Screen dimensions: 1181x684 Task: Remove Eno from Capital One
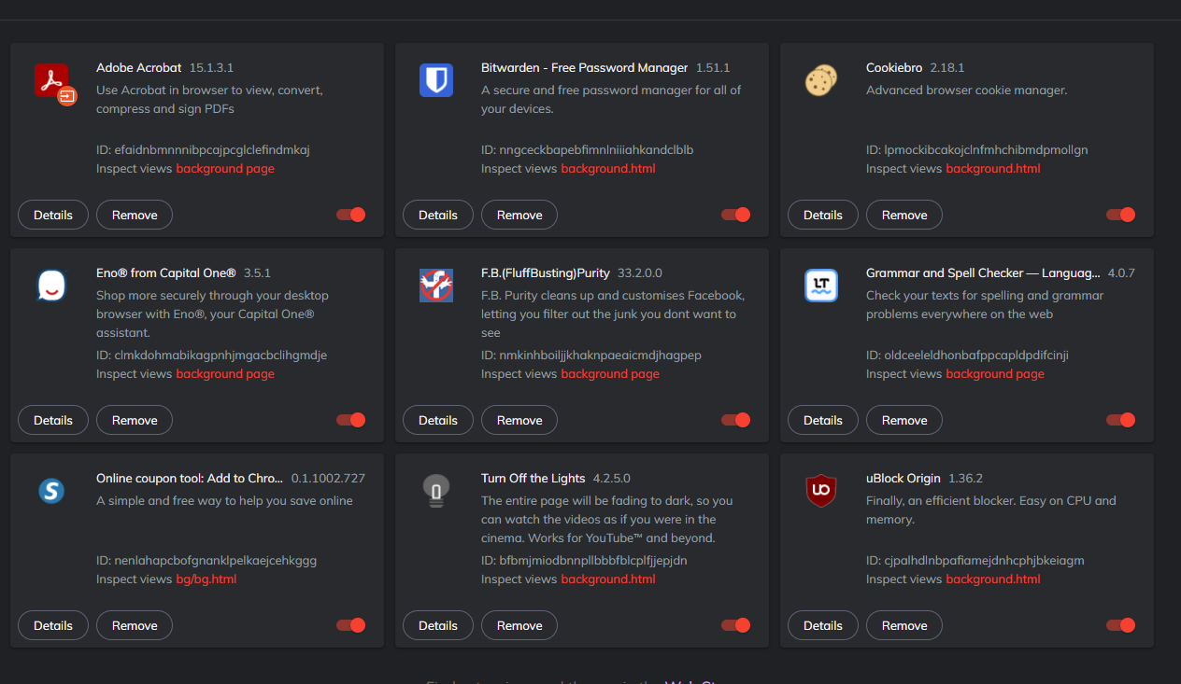[135, 420]
